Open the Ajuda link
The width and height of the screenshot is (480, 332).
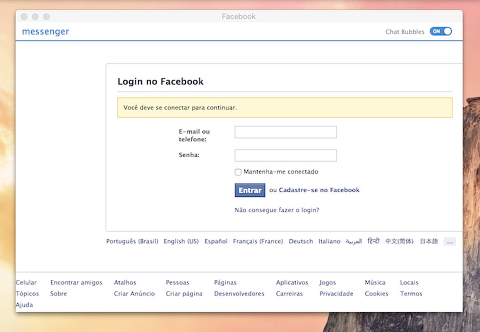pos(24,304)
